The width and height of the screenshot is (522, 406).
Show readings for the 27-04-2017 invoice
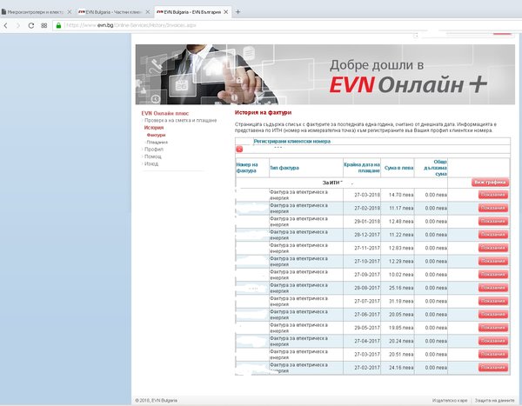pyautogui.click(x=493, y=341)
